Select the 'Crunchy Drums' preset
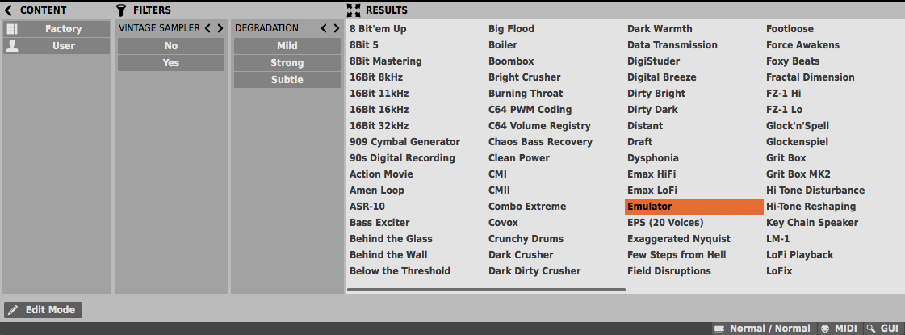This screenshot has height=335, width=905. point(526,239)
